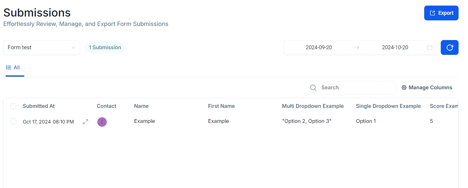Screen dimensions: 468x188
Task: Open the end date 2024-10-20 picker
Action: coord(395,47)
